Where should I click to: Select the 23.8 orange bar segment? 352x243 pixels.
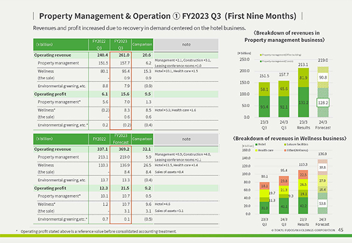click(283, 181)
